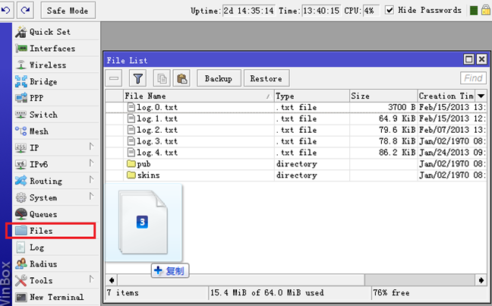Click the undo arrow icon
492x306 pixels.
pos(8,11)
